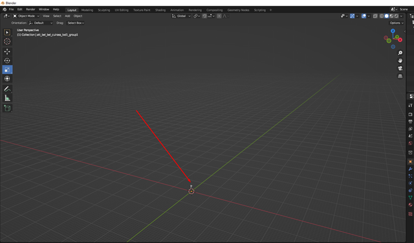Open the viewport Object menu
414x243 pixels.
[78, 16]
